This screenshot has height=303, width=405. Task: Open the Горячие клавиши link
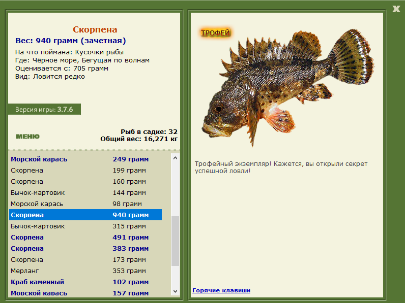point(221,290)
